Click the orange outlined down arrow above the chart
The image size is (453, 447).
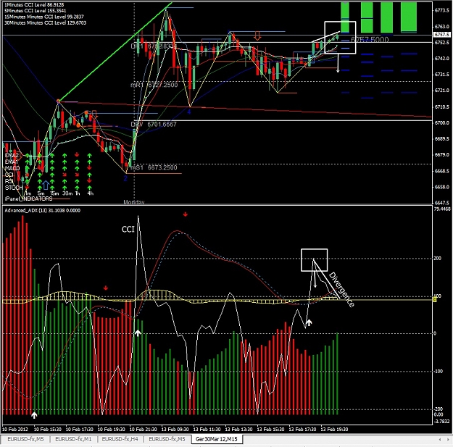257,36
